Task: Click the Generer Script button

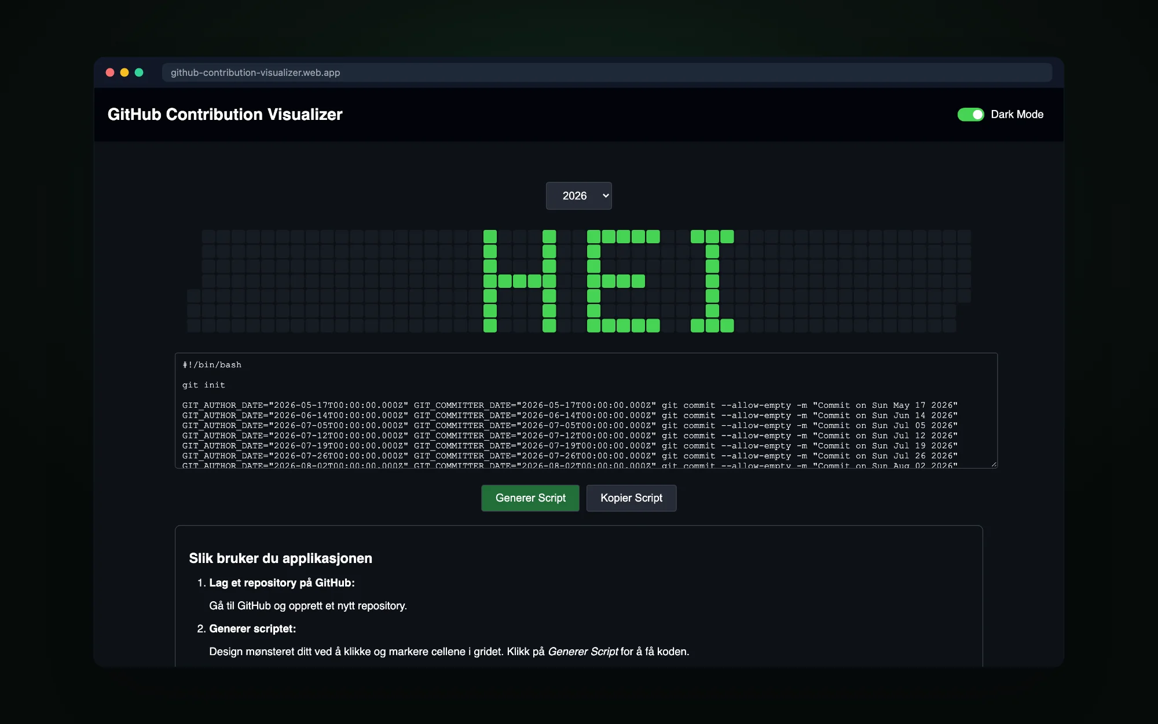Action: click(x=530, y=498)
